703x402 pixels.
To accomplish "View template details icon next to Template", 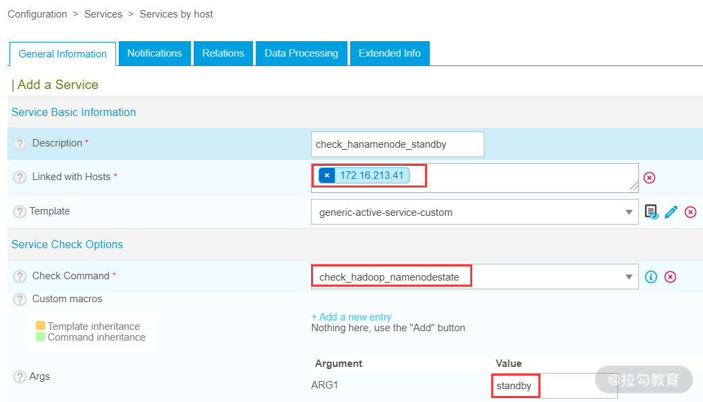I will click(x=652, y=212).
